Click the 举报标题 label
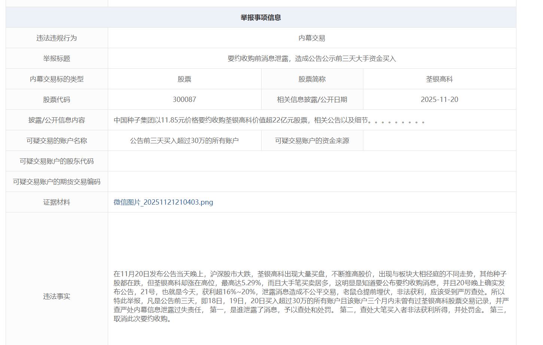Image resolution: width=543 pixels, height=345 pixels. pos(57,59)
